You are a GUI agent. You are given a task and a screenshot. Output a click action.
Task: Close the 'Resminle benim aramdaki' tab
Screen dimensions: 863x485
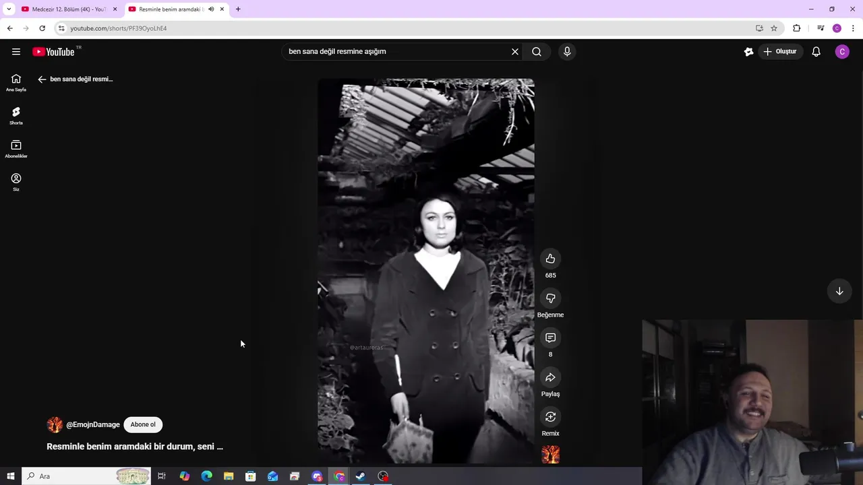pyautogui.click(x=222, y=9)
